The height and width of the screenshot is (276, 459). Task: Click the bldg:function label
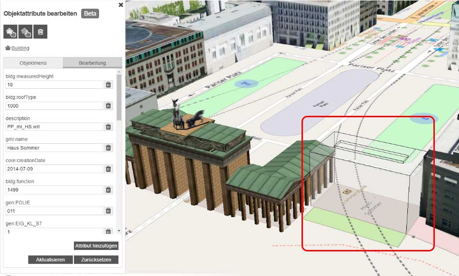coord(20,181)
